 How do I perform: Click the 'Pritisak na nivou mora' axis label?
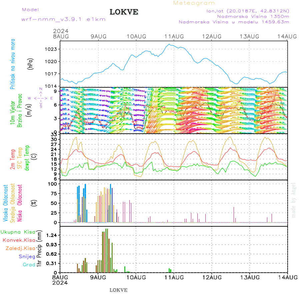pos(13,64)
